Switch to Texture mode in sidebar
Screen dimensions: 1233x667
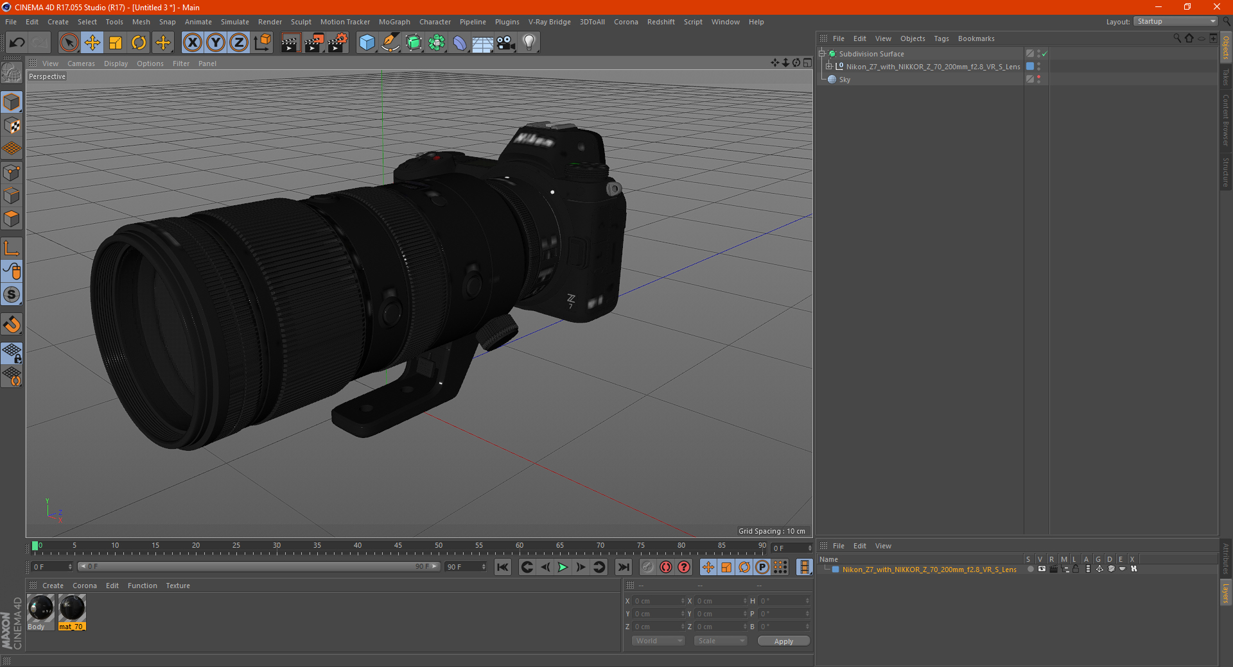pos(12,126)
